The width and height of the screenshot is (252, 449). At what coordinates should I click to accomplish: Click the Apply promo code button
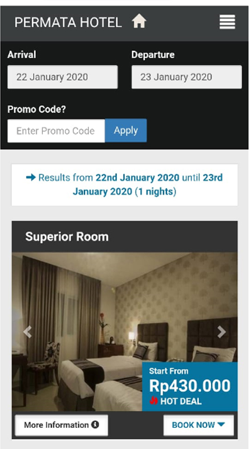coord(126,131)
